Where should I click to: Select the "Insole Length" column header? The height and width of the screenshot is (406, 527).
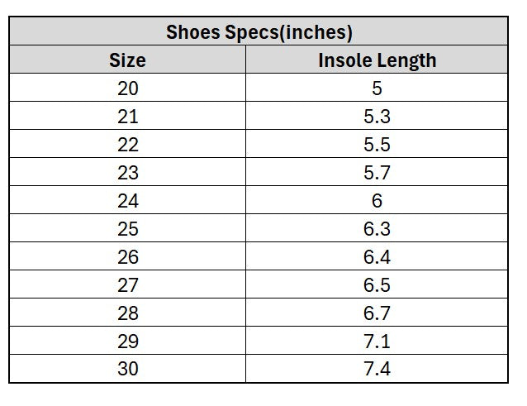[x=377, y=60]
